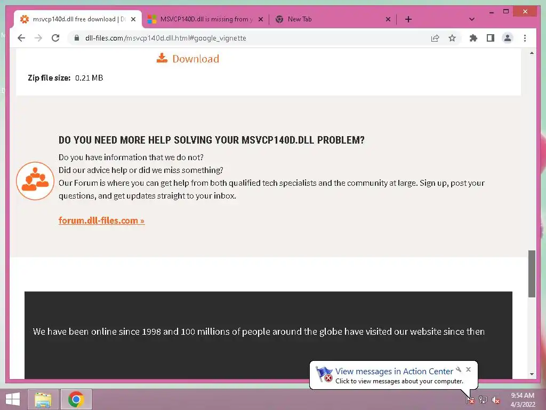Open the Windows Start button
This screenshot has height=410, width=546.
13,399
